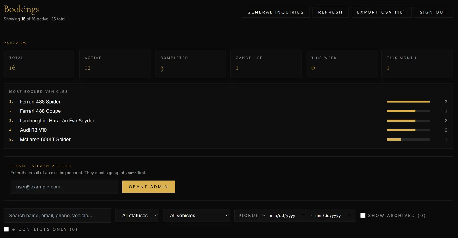
Task: Open the calendar picker for start date
Action: (303, 216)
